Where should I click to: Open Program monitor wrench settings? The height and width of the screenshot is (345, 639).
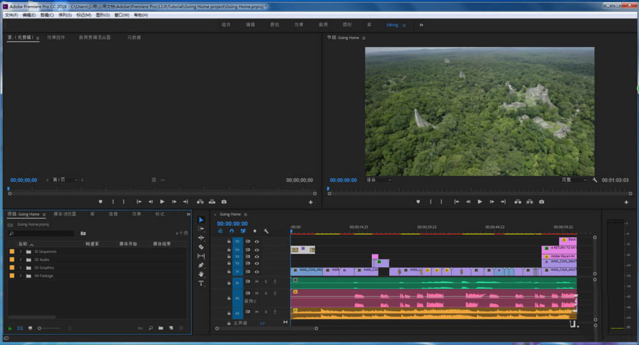[595, 180]
